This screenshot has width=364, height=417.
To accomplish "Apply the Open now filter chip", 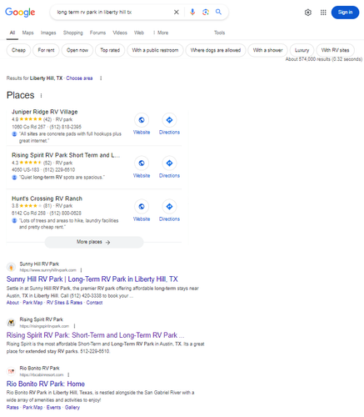I will (x=77, y=50).
